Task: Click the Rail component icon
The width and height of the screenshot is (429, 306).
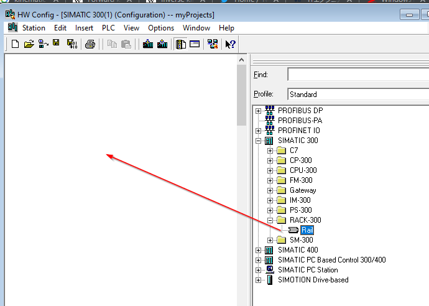Action: pyautogui.click(x=293, y=230)
